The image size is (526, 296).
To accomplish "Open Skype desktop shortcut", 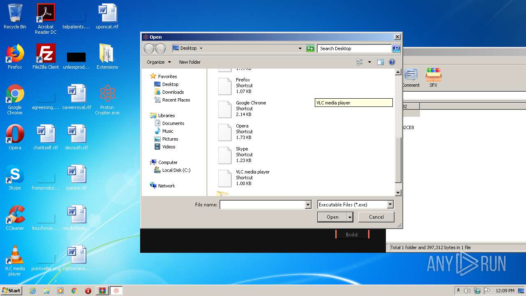I will pos(15,178).
